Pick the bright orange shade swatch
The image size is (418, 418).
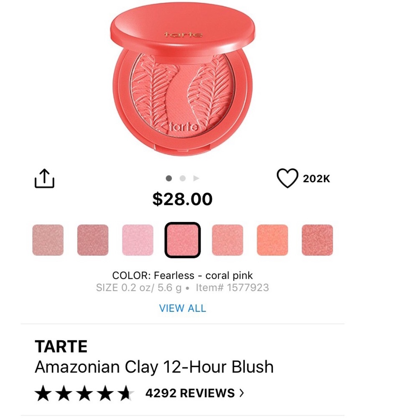click(x=273, y=239)
